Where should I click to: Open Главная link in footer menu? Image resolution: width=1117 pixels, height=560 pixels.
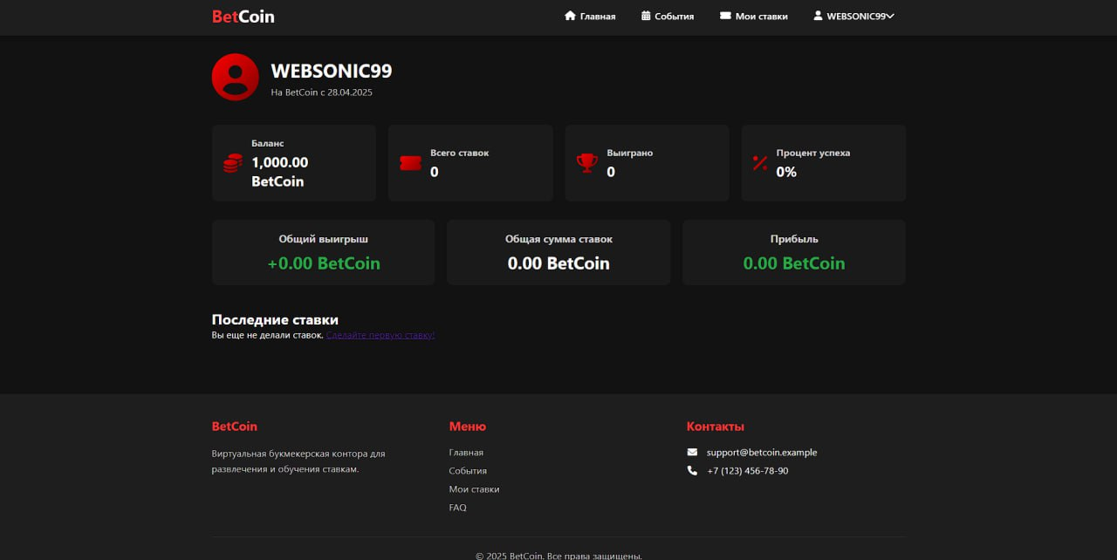(466, 453)
